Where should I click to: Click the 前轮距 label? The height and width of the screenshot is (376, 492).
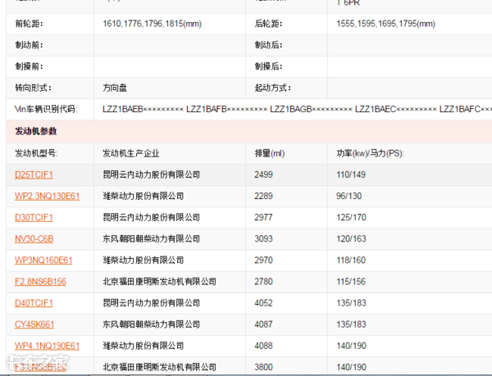pyautogui.click(x=30, y=24)
